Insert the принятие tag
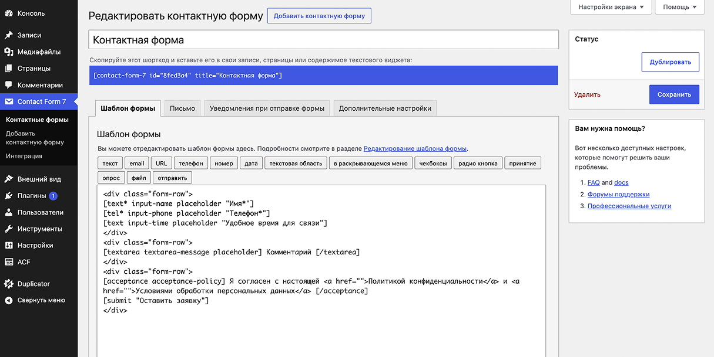The width and height of the screenshot is (714, 357). [522, 163]
